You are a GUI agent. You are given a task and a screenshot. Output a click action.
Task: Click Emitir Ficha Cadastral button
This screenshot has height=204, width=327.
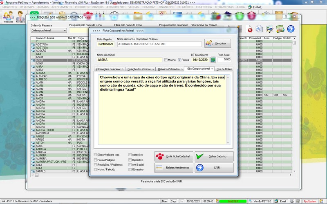[174, 156]
